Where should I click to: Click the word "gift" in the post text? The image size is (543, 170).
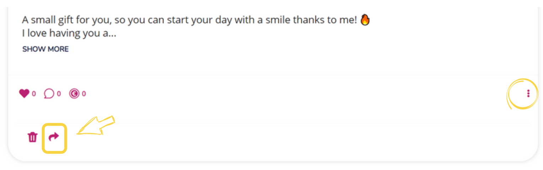pos(65,21)
